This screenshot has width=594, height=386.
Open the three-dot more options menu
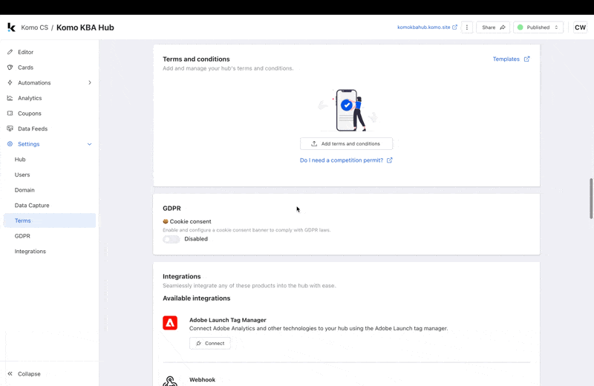[x=467, y=27]
